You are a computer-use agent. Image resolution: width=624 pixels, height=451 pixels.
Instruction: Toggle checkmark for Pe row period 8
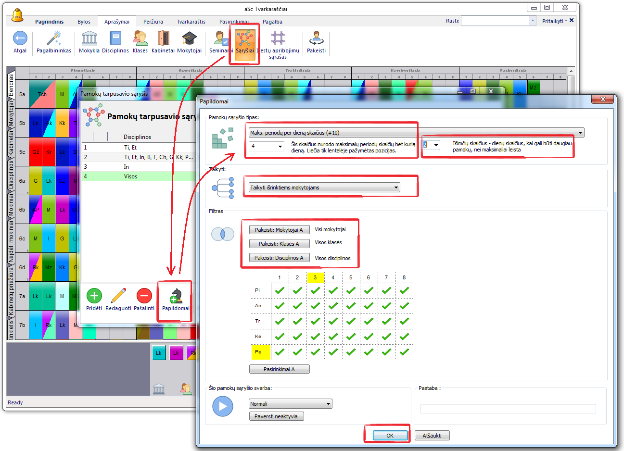[x=404, y=352]
